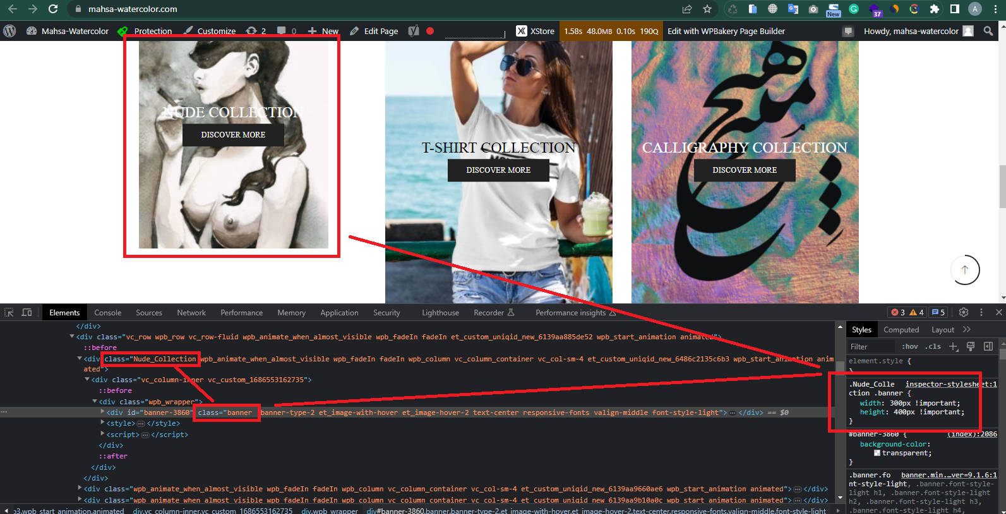The width and height of the screenshot is (1006, 514).
Task: Open the Extensions puzzle-piece menu
Action: 935,9
